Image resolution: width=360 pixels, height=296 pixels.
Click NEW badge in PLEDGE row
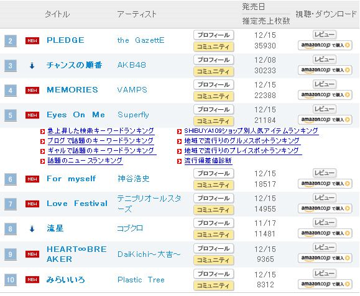click(32, 41)
